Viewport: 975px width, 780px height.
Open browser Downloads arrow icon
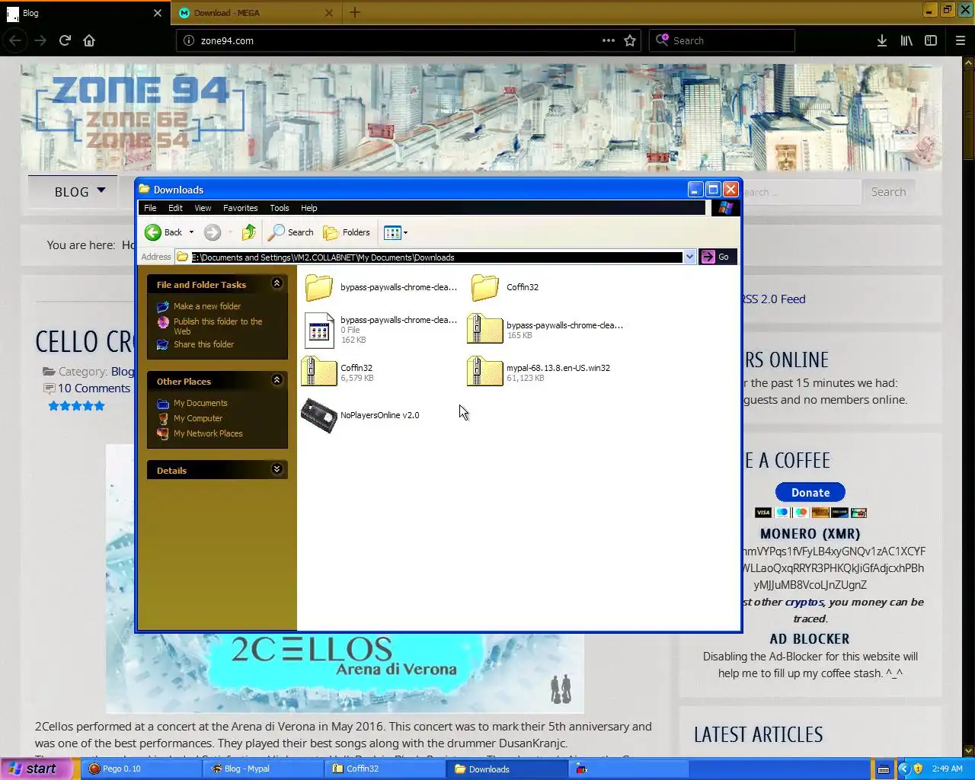point(881,40)
